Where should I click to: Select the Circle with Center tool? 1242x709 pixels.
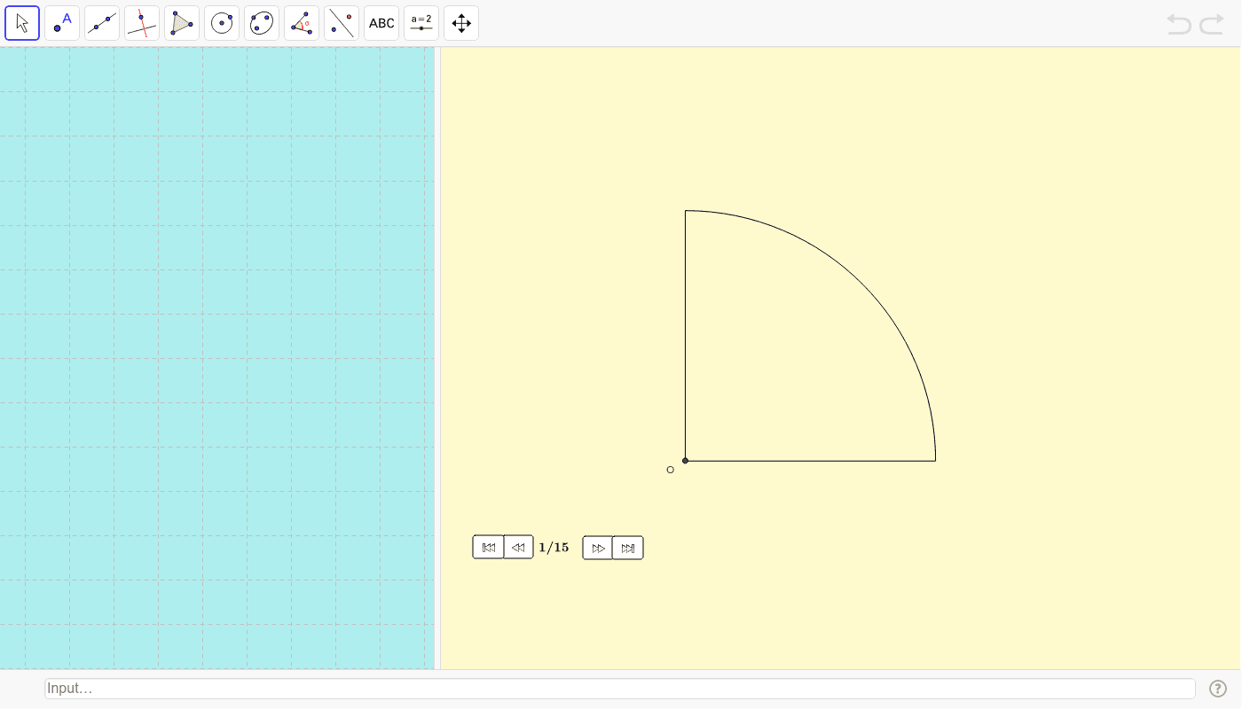(x=222, y=23)
